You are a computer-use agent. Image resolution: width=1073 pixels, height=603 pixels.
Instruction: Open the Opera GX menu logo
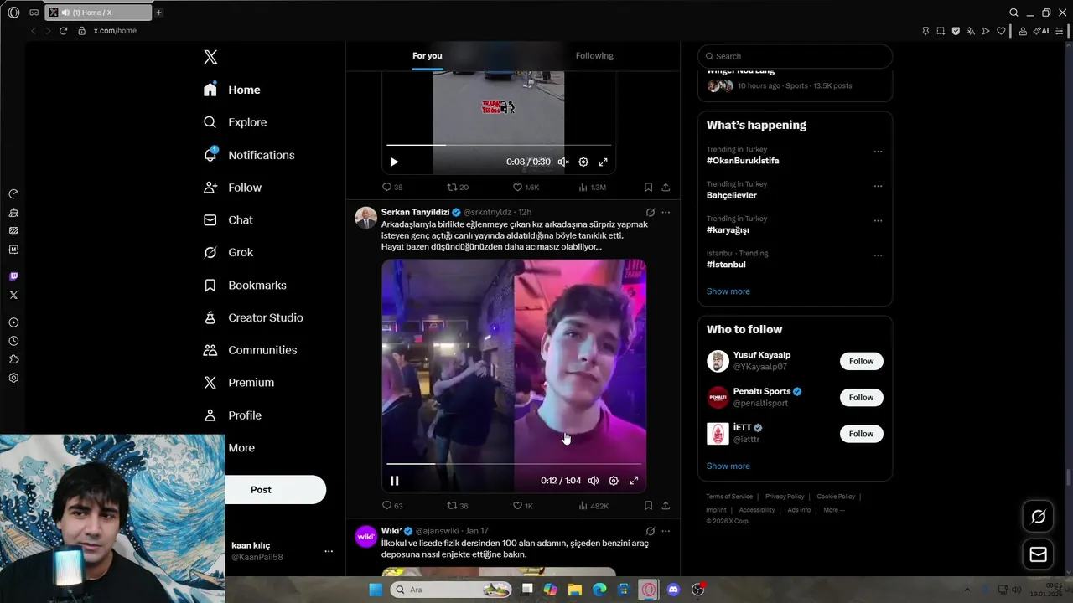coord(13,13)
